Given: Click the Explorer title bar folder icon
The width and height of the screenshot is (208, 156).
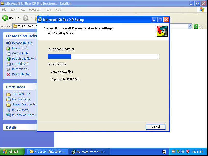Looking at the screenshot, I should tap(2, 3).
